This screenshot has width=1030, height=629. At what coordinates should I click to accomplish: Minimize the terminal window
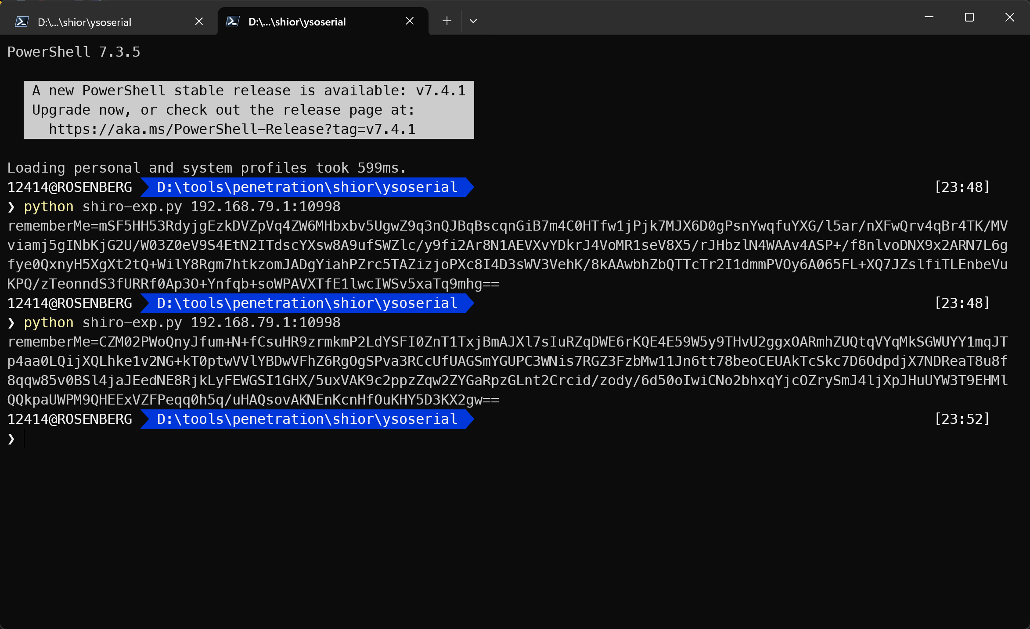(x=929, y=18)
